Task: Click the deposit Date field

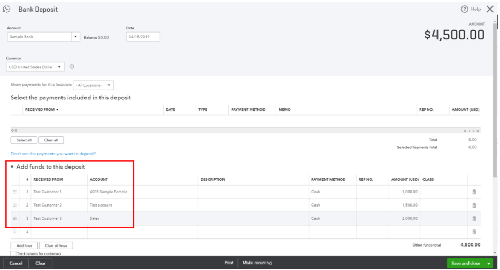Action: [143, 37]
